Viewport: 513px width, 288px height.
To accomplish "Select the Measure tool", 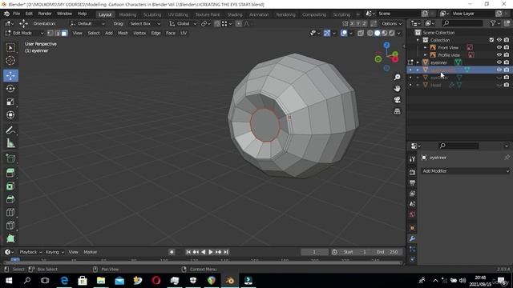I will click(10, 143).
